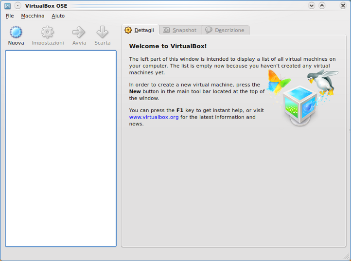Image resolution: width=351 pixels, height=261 pixels.
Task: Minimize window with down chevron button
Action: click(x=312, y=6)
